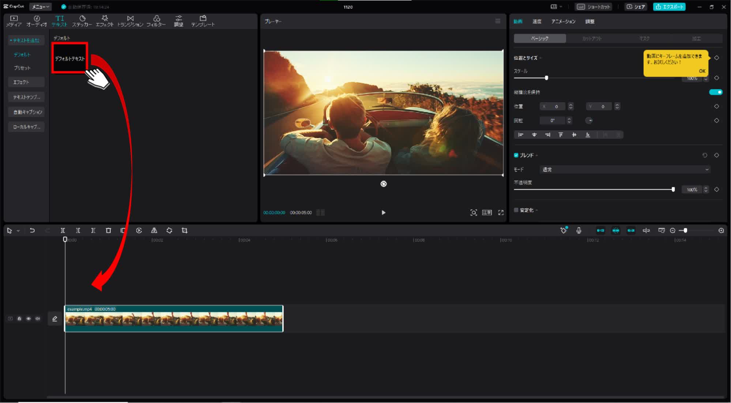Switch to the 速度 (Speed) tab

point(536,22)
